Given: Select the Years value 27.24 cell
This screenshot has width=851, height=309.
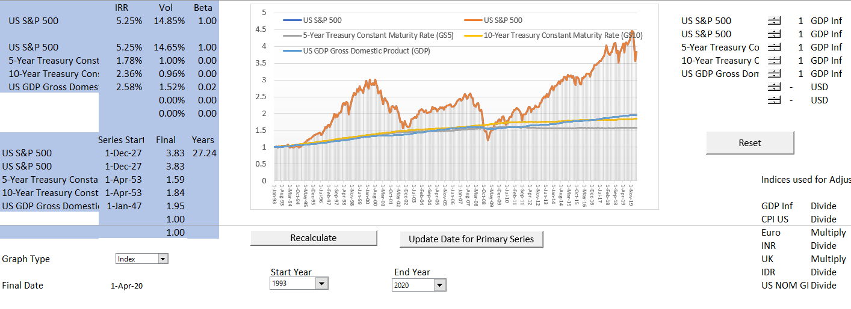Looking at the screenshot, I should [204, 153].
